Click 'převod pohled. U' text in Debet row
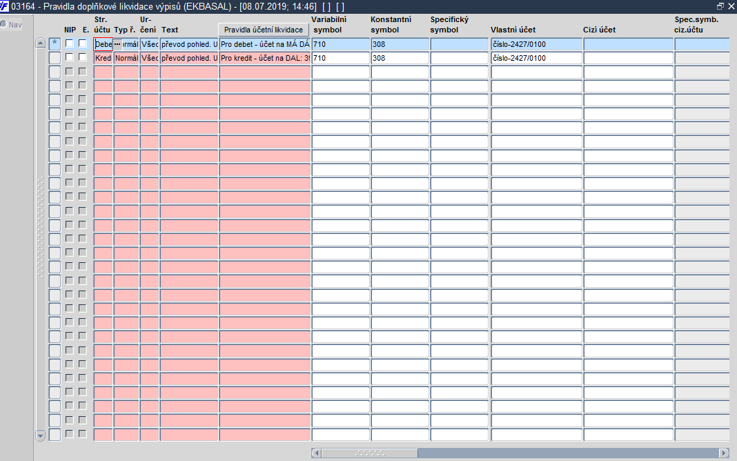 tap(189, 44)
